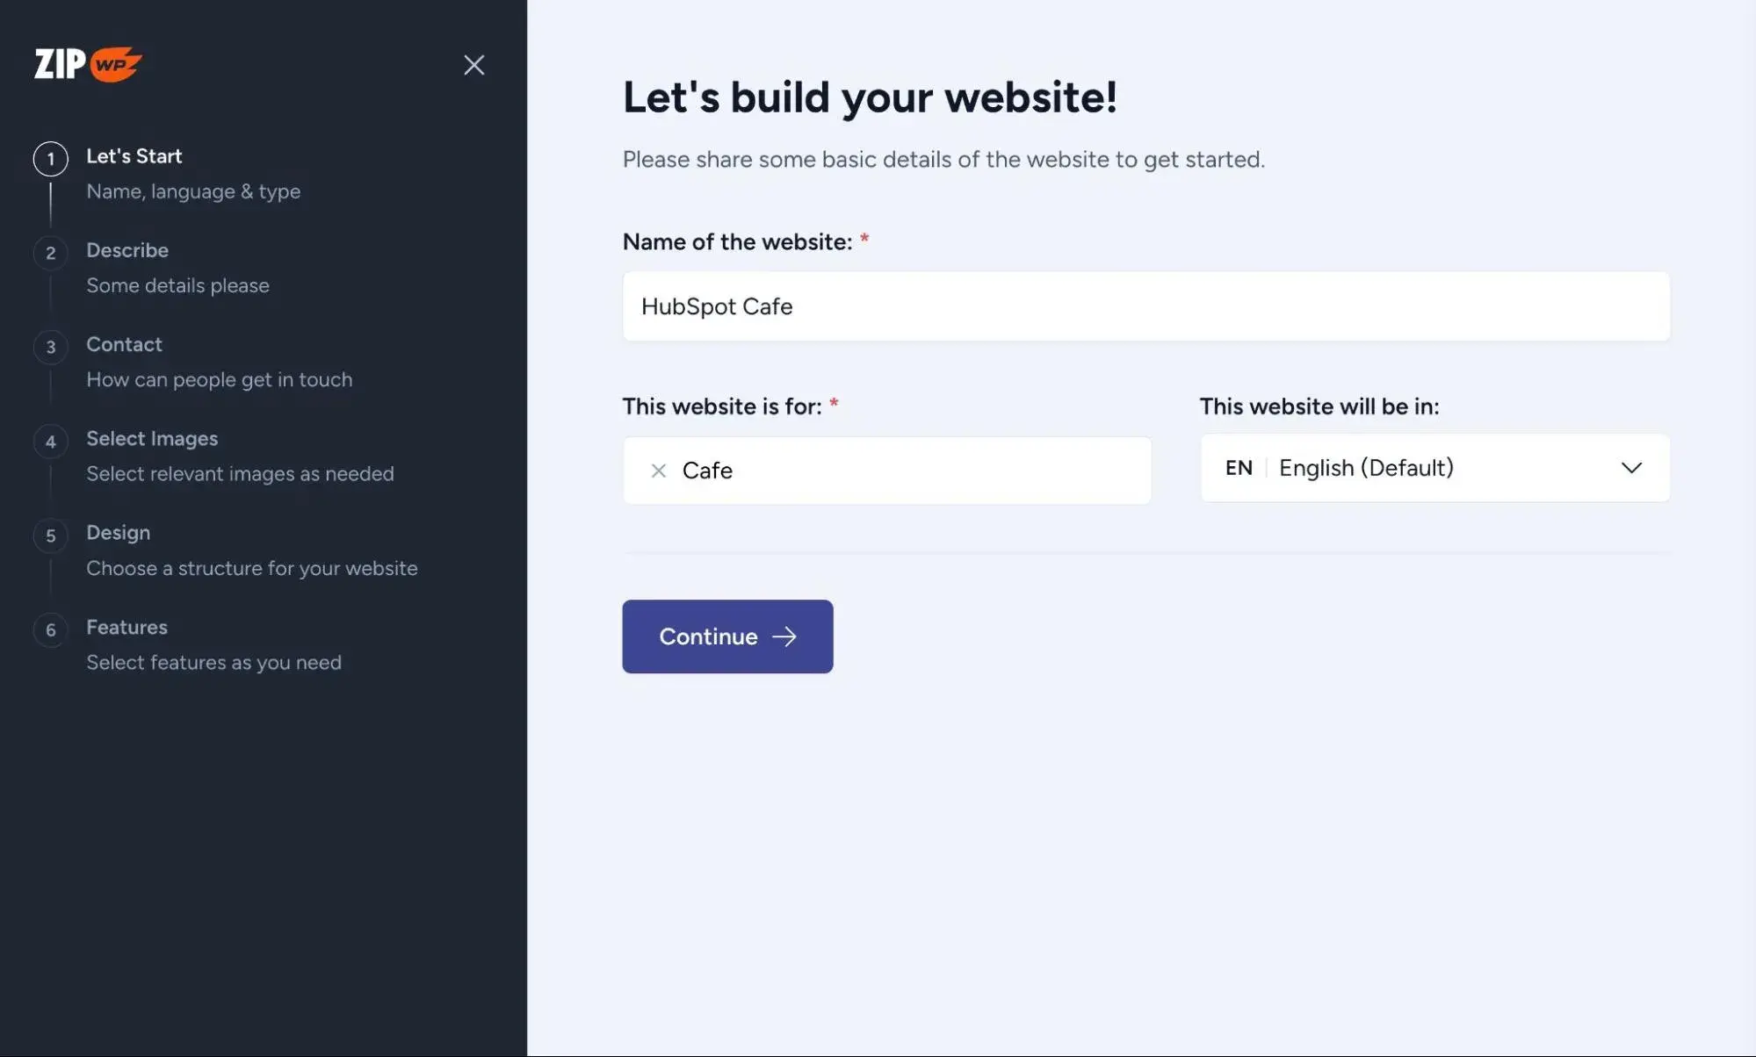
Task: Click the step 1 circle icon
Action: (51, 159)
